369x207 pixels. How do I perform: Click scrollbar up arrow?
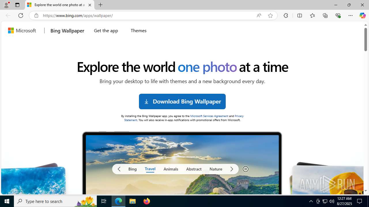coord(366,25)
